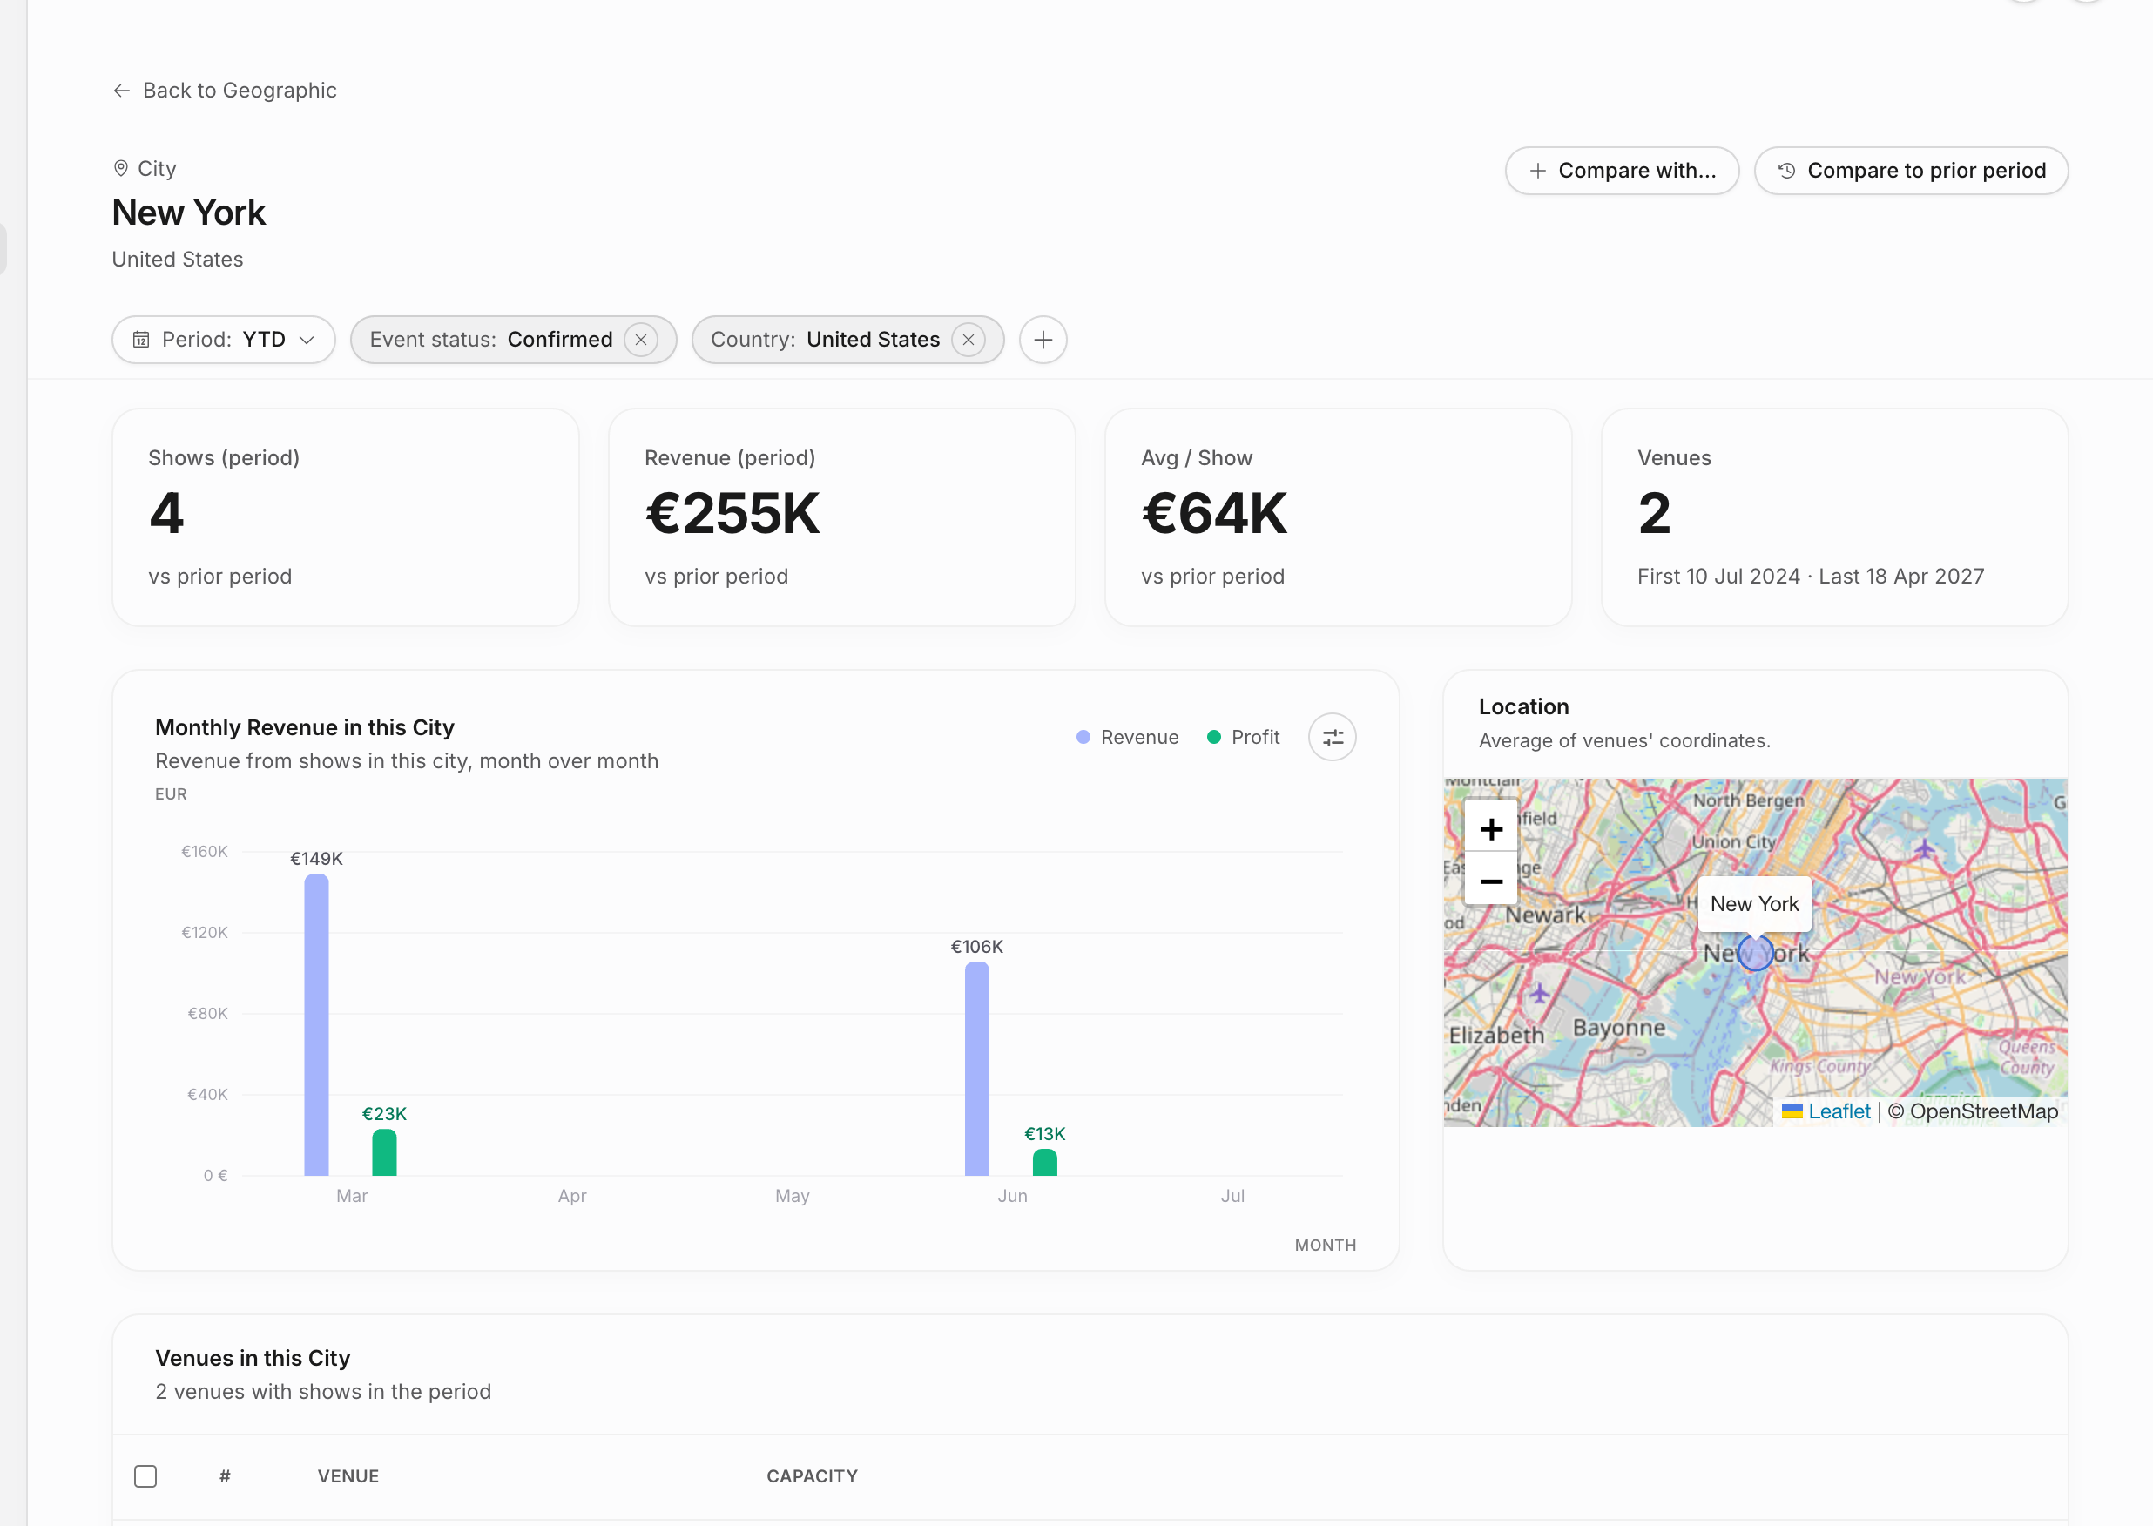
Task: Click March profit bar €23K
Action: coord(384,1152)
